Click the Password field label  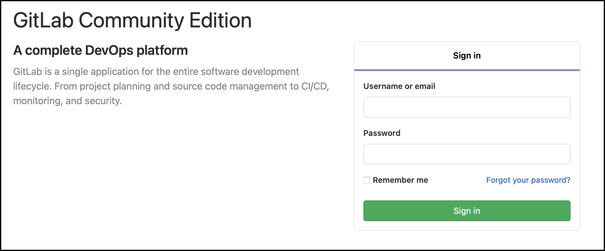point(382,133)
